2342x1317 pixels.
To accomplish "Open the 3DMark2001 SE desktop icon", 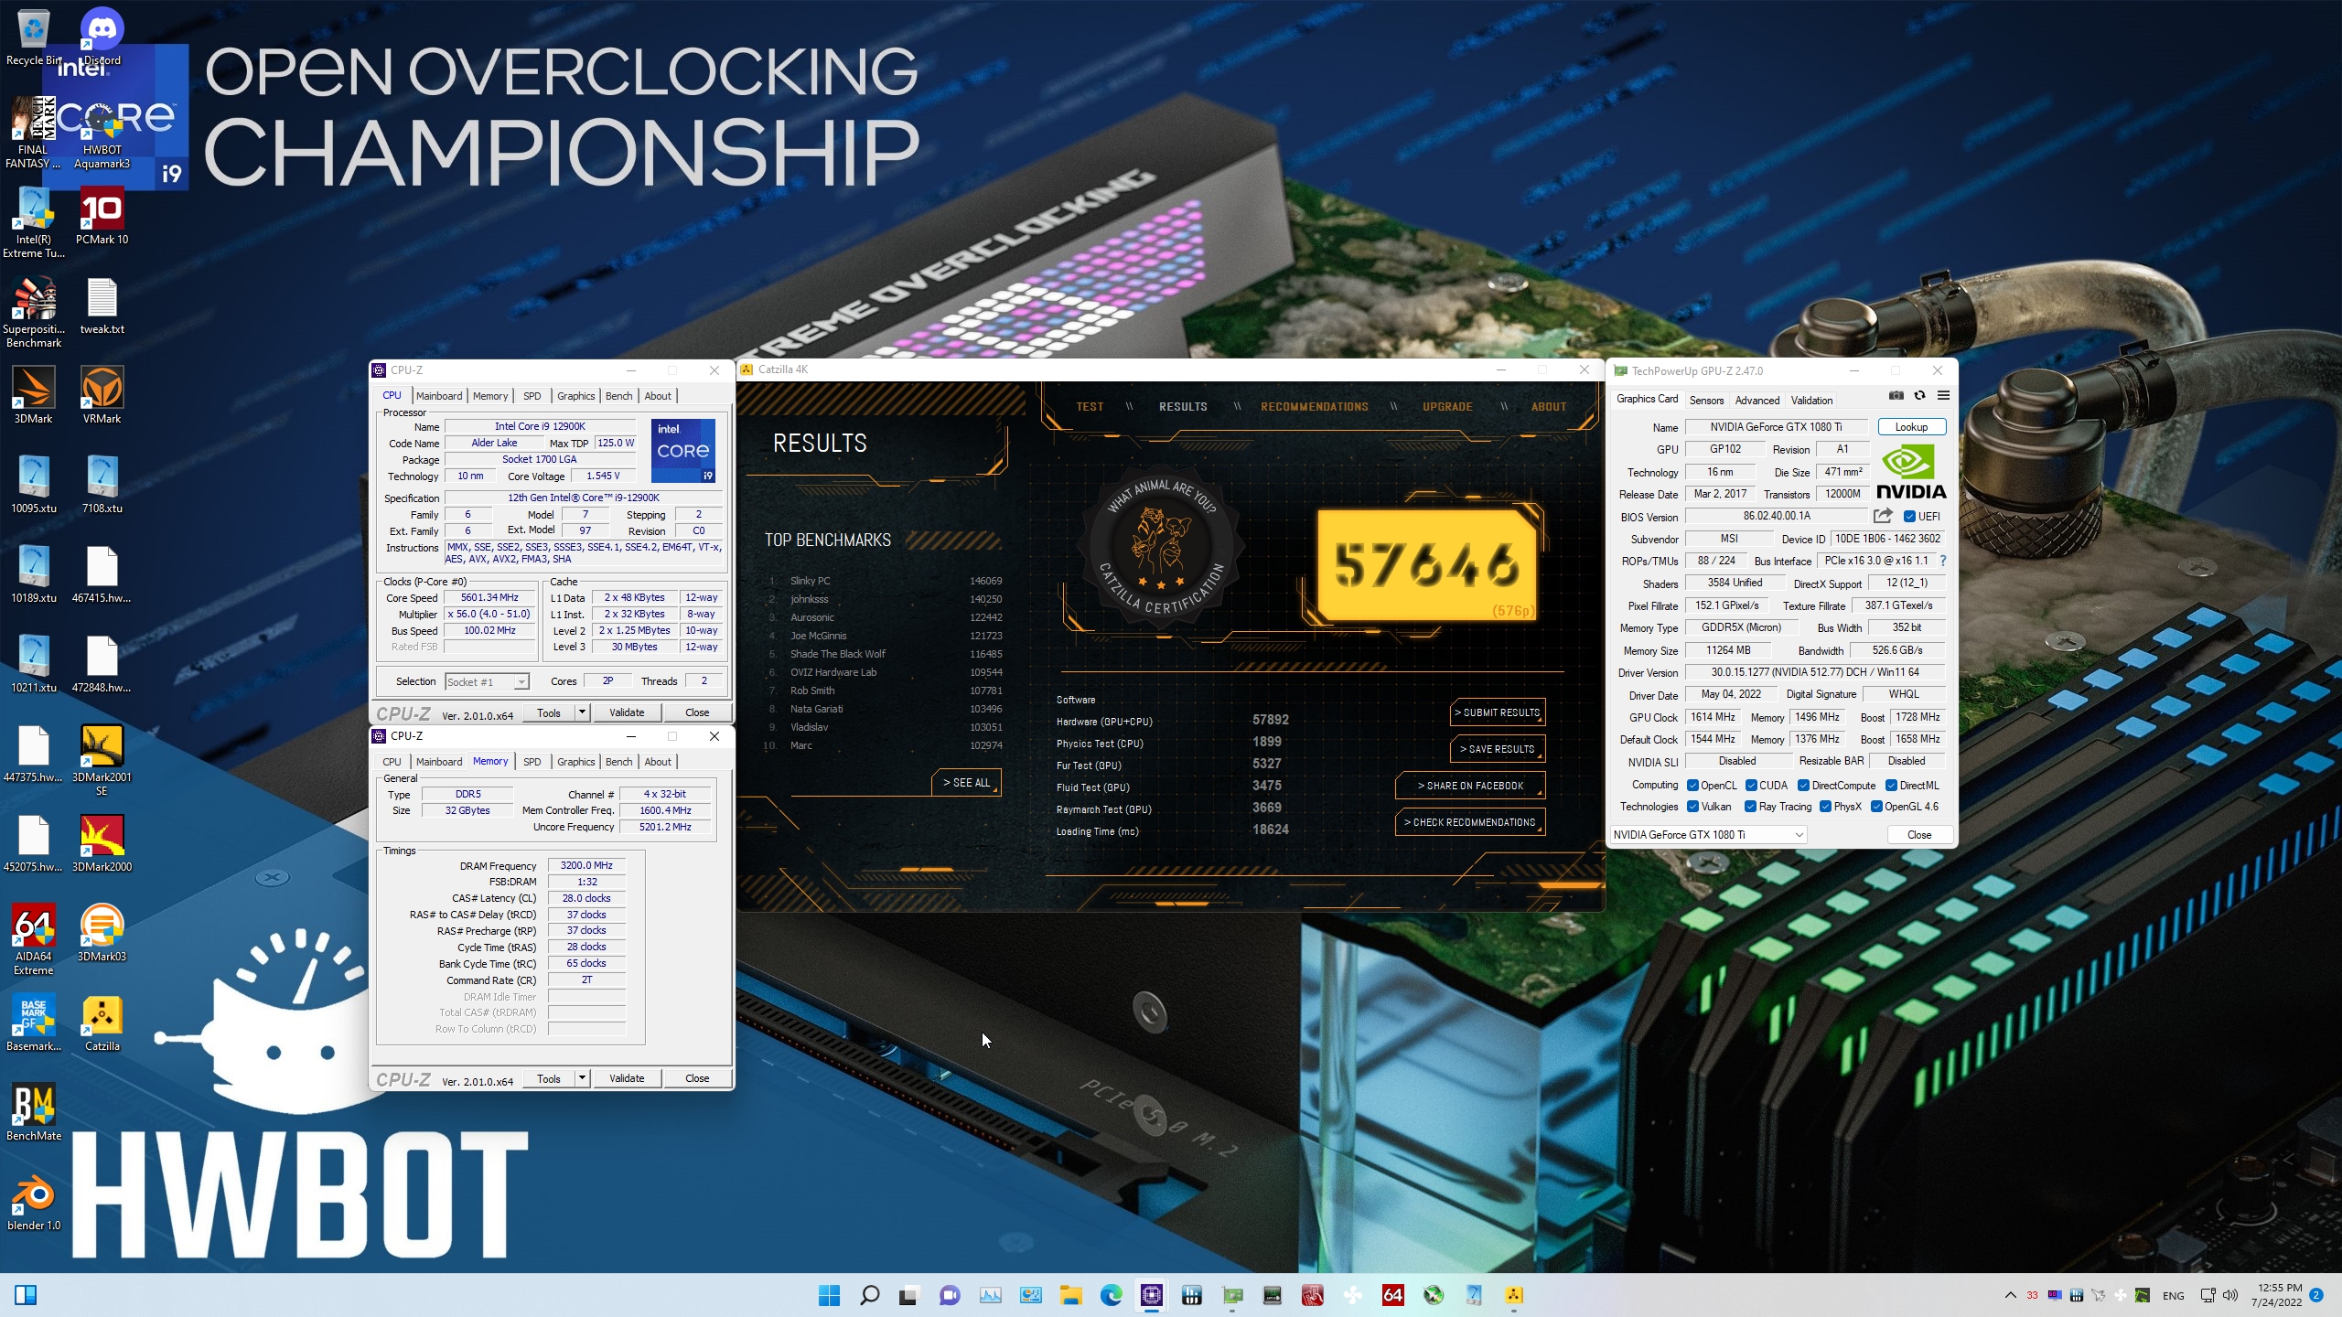I will pyautogui.click(x=102, y=760).
